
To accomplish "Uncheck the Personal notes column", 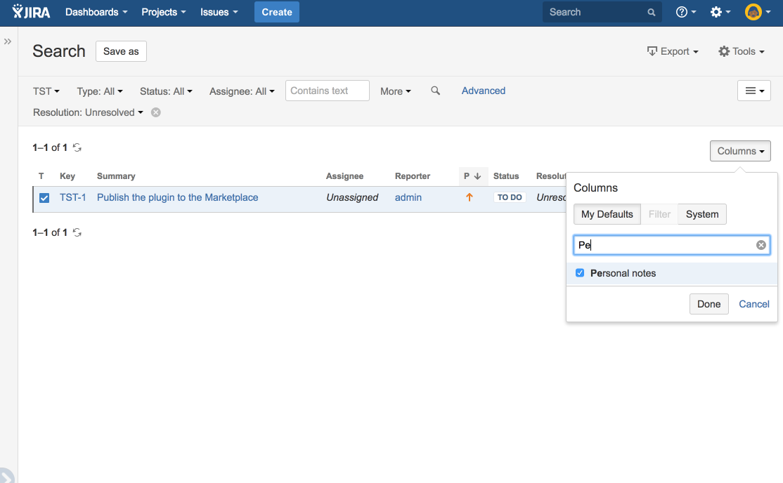I will [x=579, y=272].
